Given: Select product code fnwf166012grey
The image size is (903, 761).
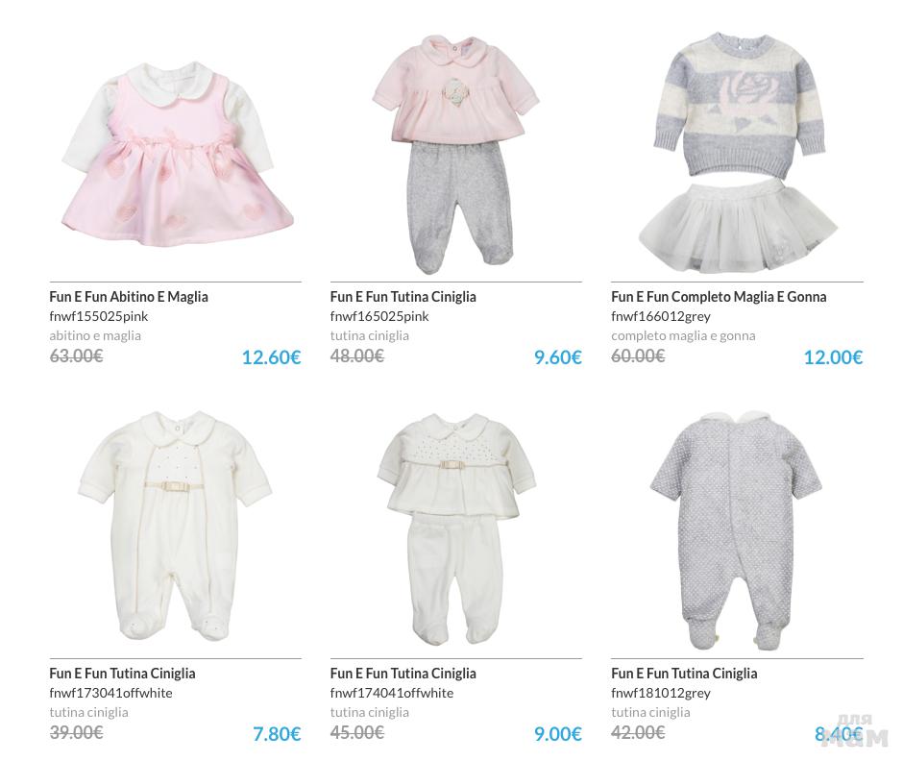Looking at the screenshot, I should point(661,316).
